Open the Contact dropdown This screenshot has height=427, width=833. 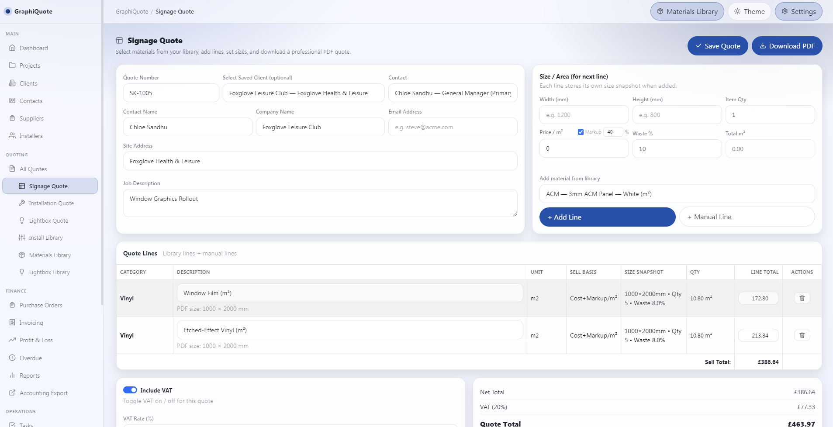pyautogui.click(x=453, y=93)
